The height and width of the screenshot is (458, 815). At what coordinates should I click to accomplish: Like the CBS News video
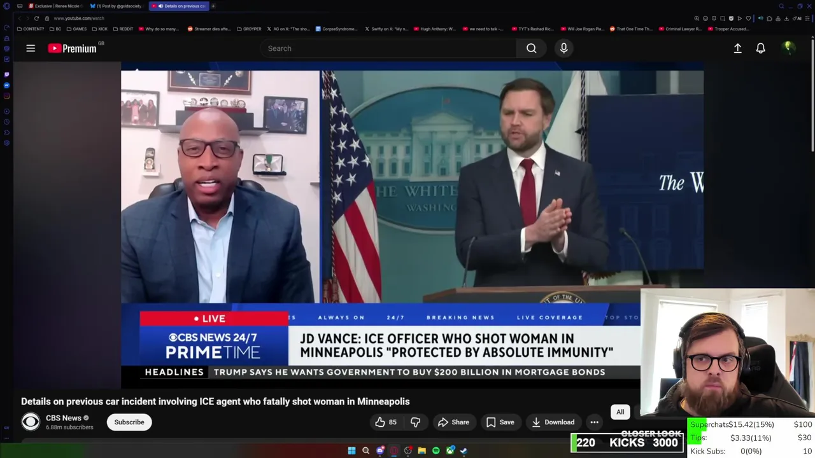(x=386, y=422)
